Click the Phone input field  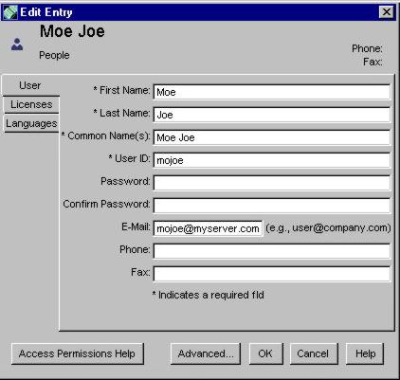tap(272, 251)
